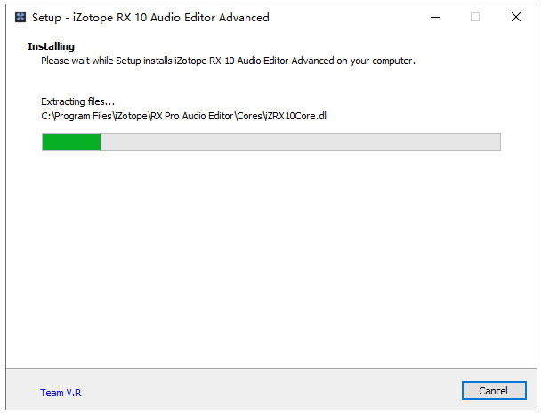Viewport: 541px width, 414px height.
Task: Open the Team V.R link
Action: click(x=61, y=393)
